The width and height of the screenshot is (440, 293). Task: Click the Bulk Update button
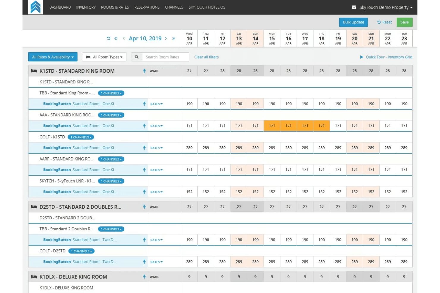click(x=353, y=22)
